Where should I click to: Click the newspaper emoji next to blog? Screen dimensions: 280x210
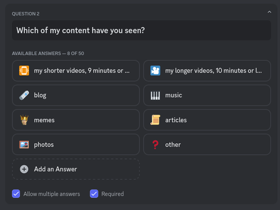tap(24, 95)
